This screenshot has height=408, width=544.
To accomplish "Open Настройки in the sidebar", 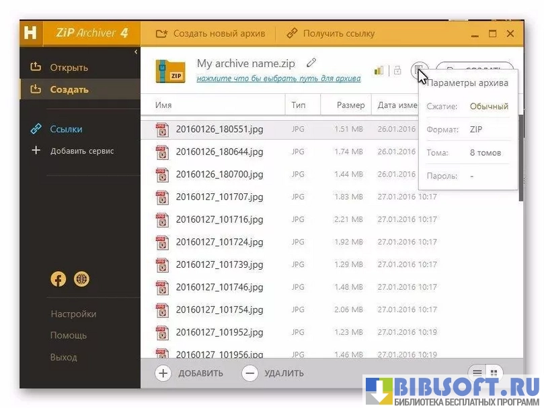I will (73, 314).
